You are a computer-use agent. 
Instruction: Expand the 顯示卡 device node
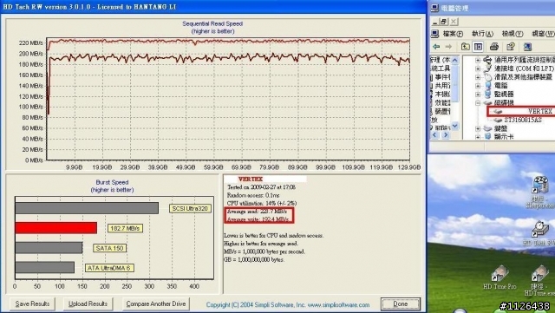478,137
